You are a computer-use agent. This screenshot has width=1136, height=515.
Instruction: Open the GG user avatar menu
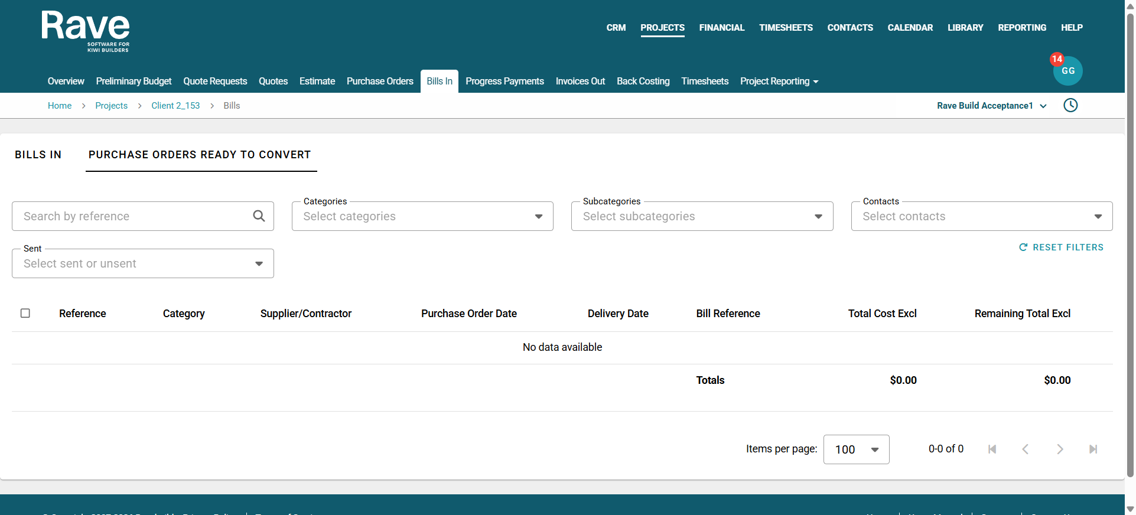click(x=1068, y=71)
